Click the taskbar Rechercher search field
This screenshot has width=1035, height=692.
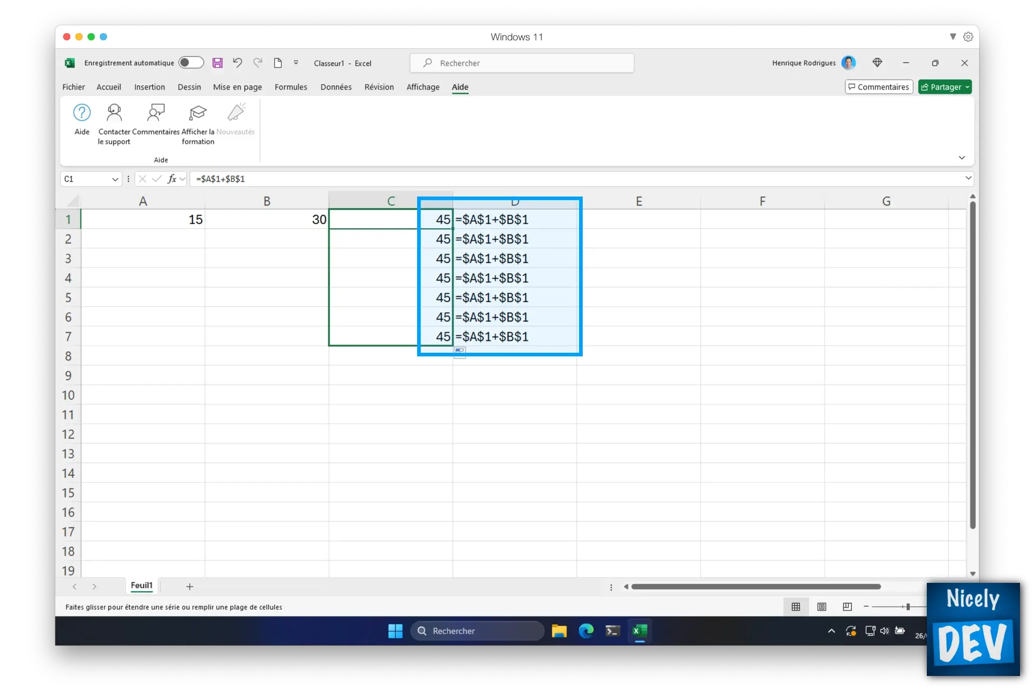pyautogui.click(x=477, y=631)
